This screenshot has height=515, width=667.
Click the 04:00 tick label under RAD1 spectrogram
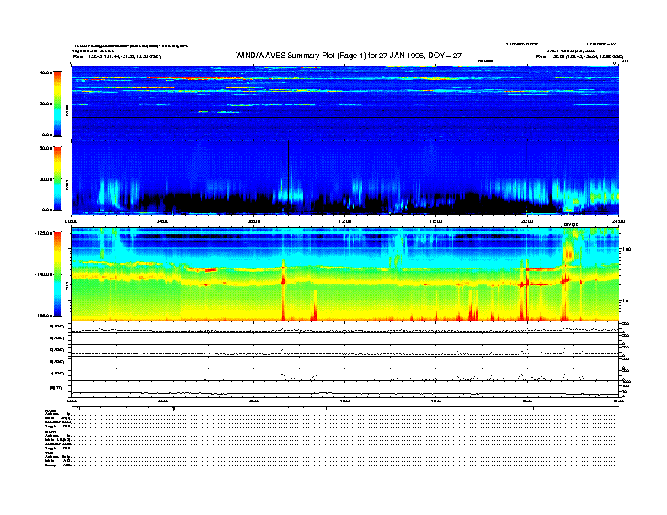pyautogui.click(x=163, y=221)
